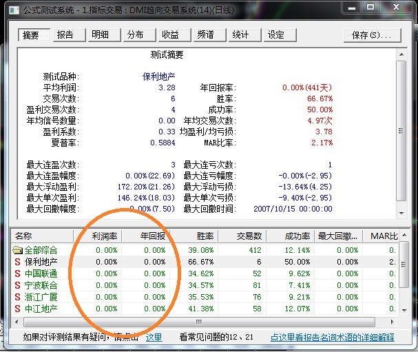
Task: Open the 设定 tab
Action: tap(280, 35)
